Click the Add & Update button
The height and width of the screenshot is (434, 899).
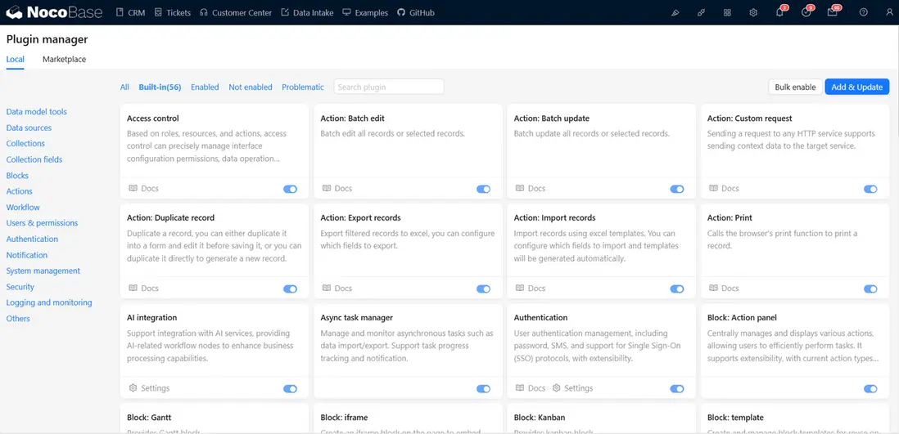[x=857, y=87]
